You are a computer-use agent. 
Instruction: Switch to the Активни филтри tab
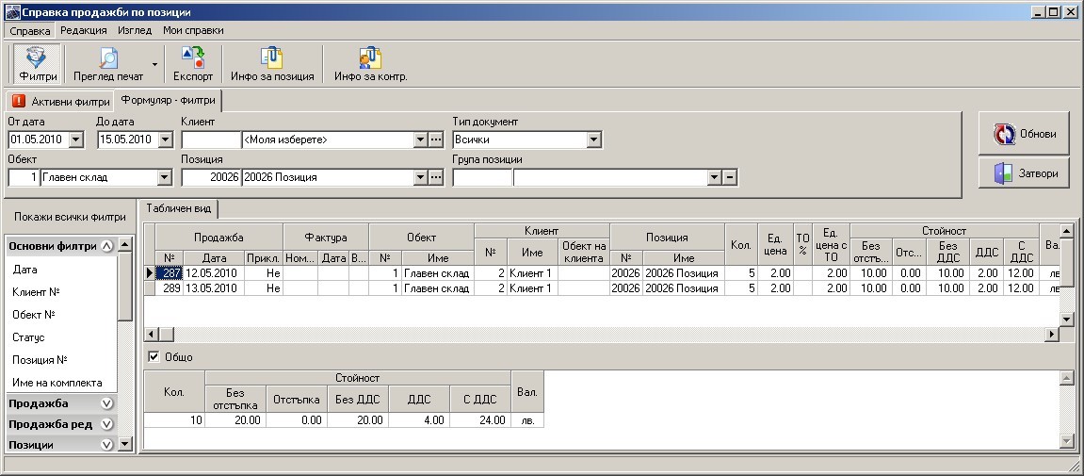tap(59, 102)
